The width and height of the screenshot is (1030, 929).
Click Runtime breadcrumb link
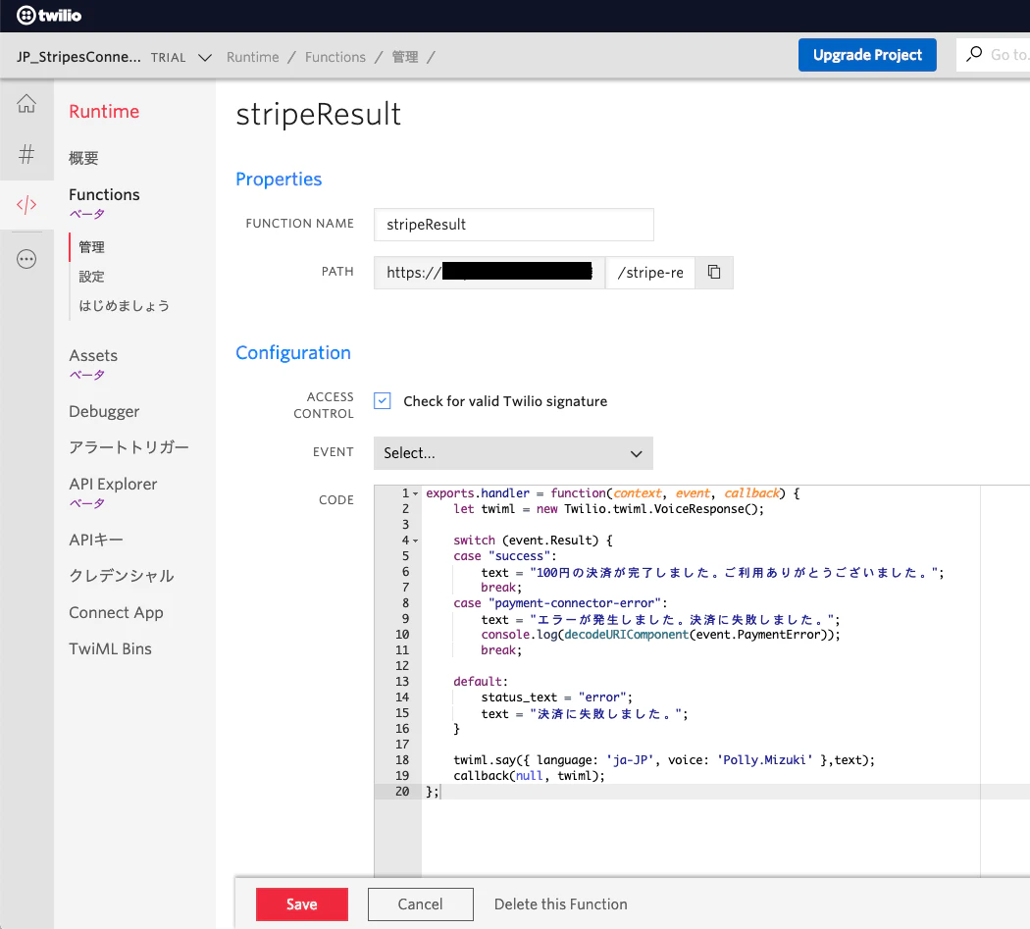pos(253,57)
